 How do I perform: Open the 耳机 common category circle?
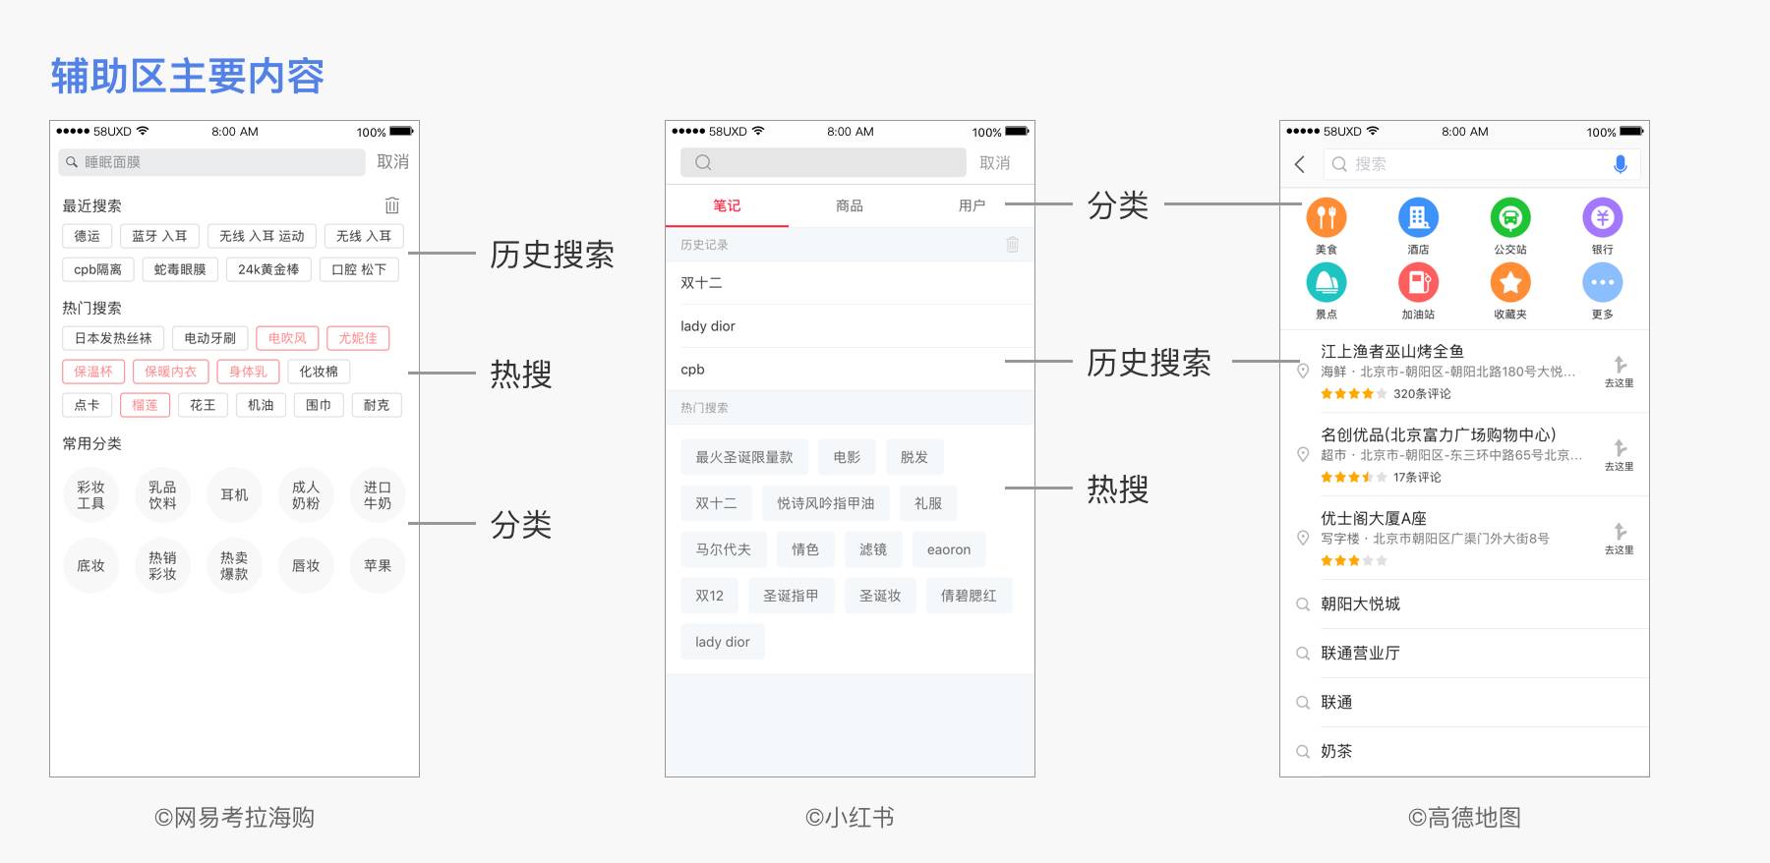[234, 494]
